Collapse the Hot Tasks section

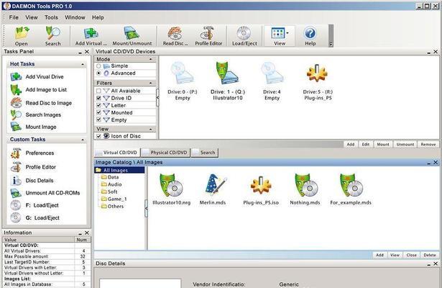point(83,64)
